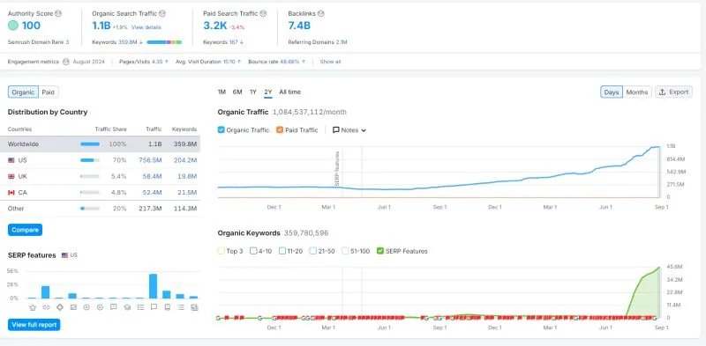Click the SERP features note marker on chart

(337, 169)
